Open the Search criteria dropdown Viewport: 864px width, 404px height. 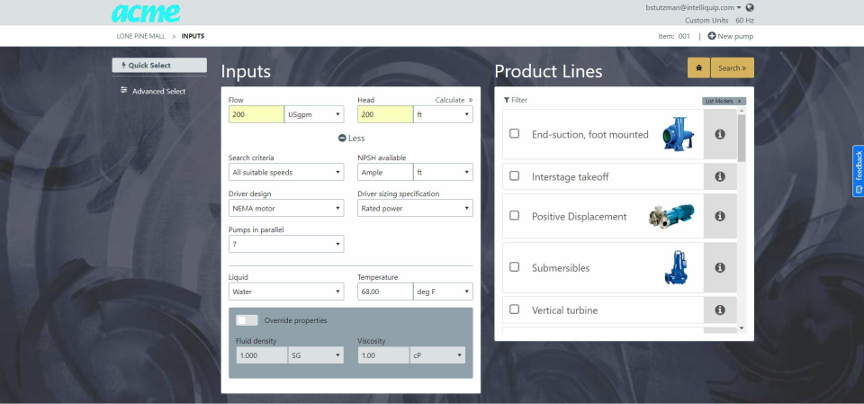(286, 172)
